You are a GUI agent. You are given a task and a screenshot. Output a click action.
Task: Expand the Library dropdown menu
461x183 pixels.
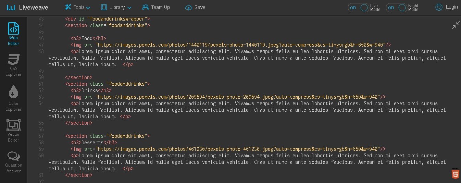116,7
